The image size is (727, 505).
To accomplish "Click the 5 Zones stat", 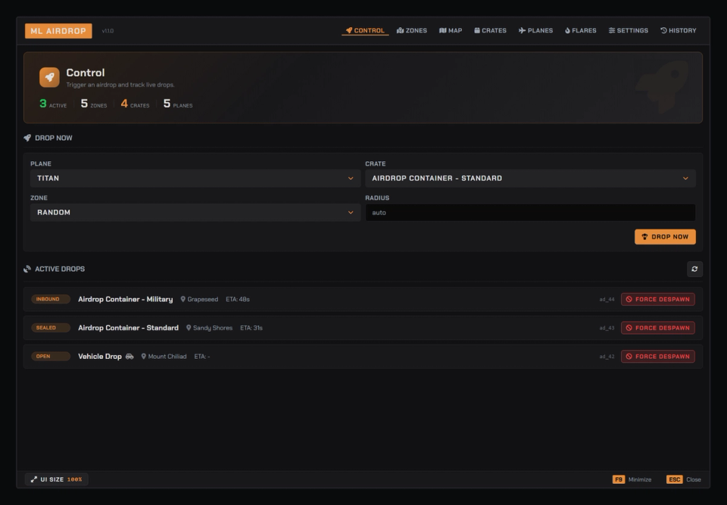I will [94, 104].
